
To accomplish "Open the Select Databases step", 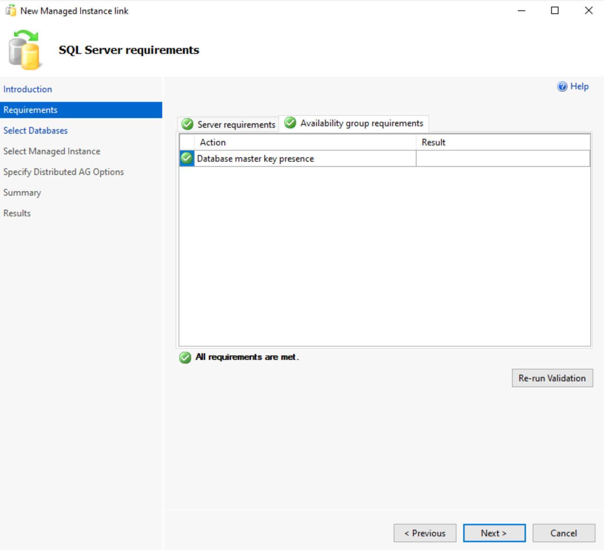I will pos(35,130).
